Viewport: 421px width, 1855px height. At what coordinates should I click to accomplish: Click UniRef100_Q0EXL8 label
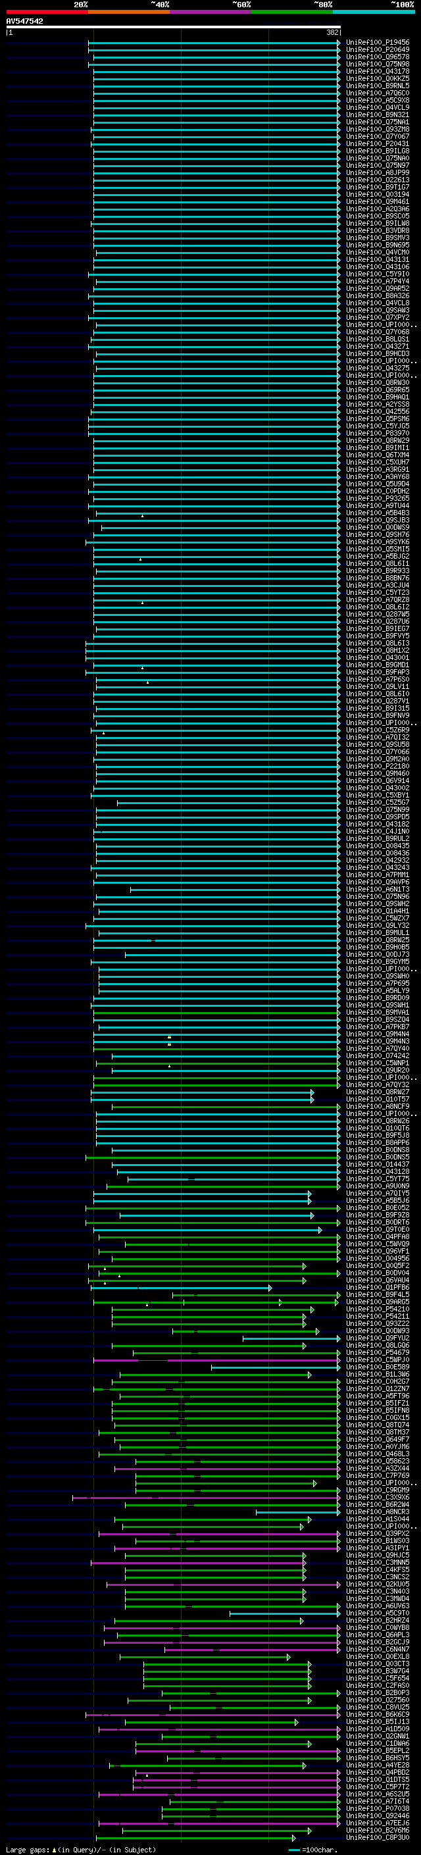click(x=377, y=1658)
